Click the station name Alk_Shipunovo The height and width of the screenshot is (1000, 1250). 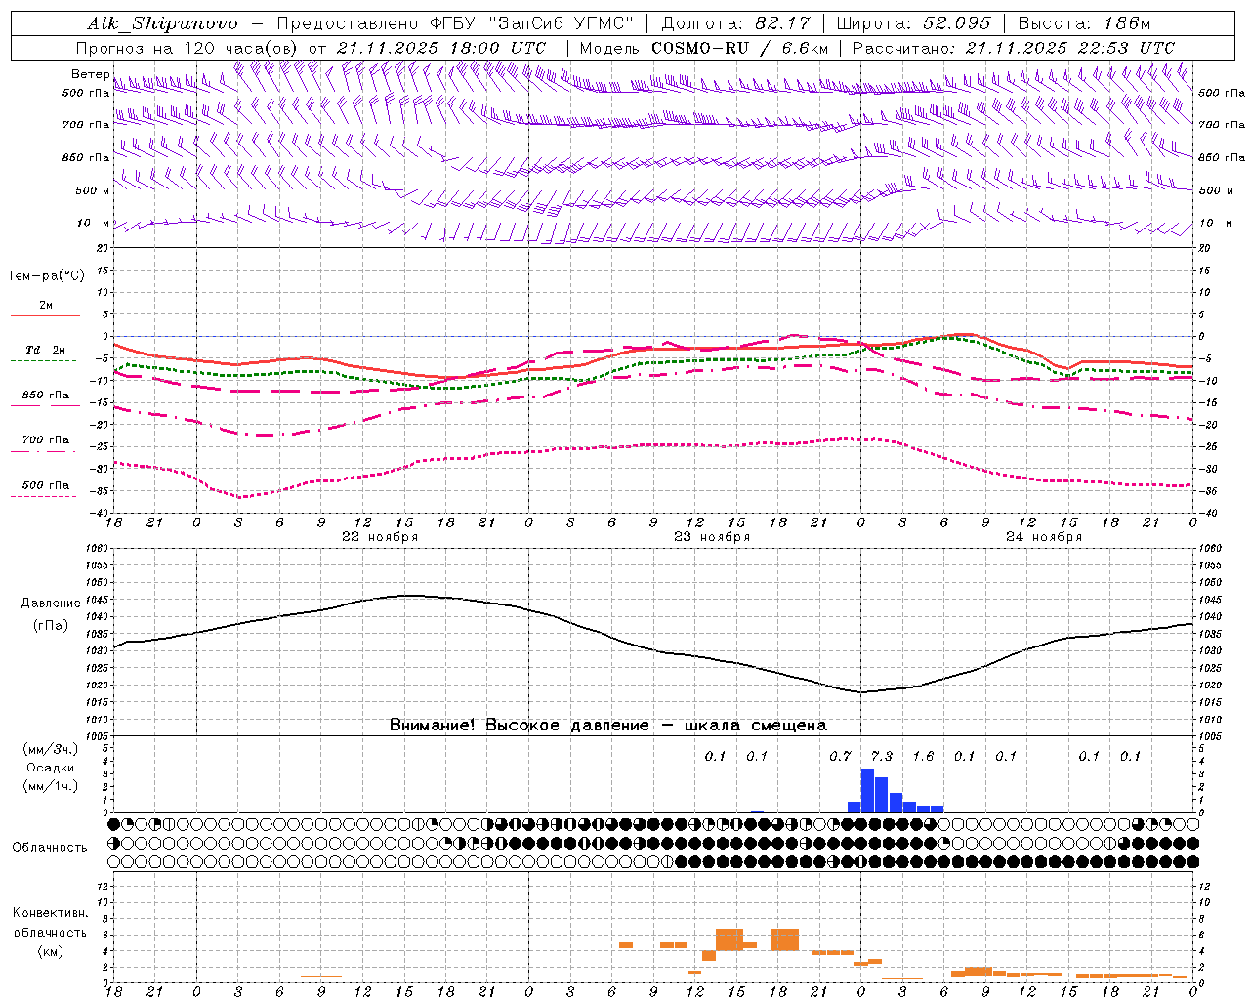pos(162,23)
